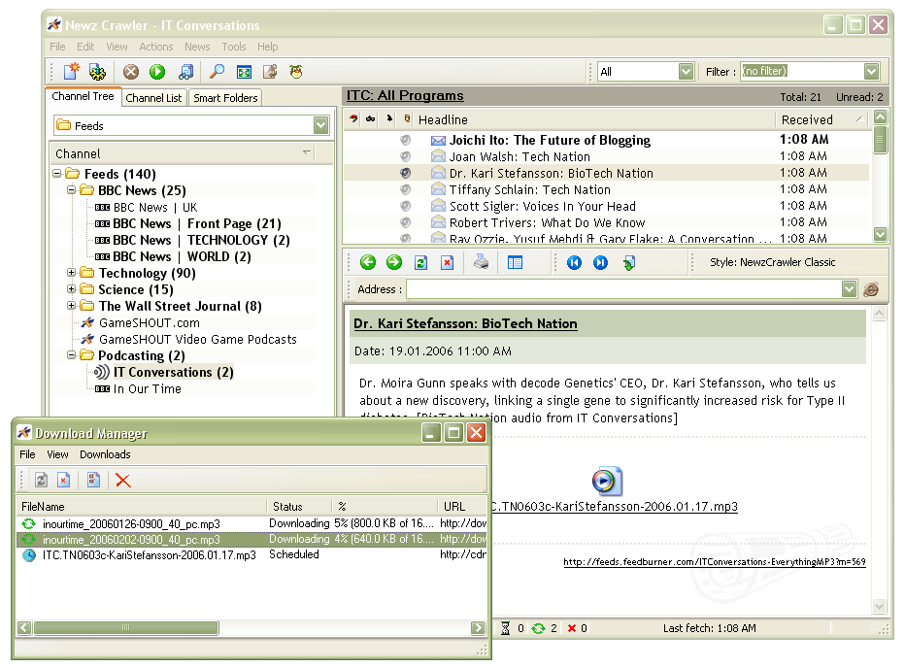Image resolution: width=905 pixels, height=668 pixels.
Task: Toggle read marker for Tiffany Schlain headline
Action: point(406,189)
